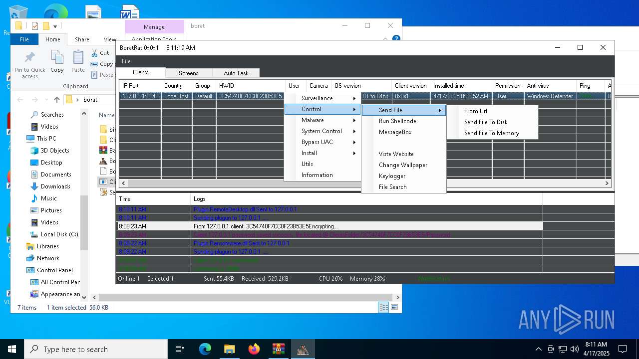Screen dimensions: 639x359
Task: Open Firefox from taskbar
Action: coord(254,349)
